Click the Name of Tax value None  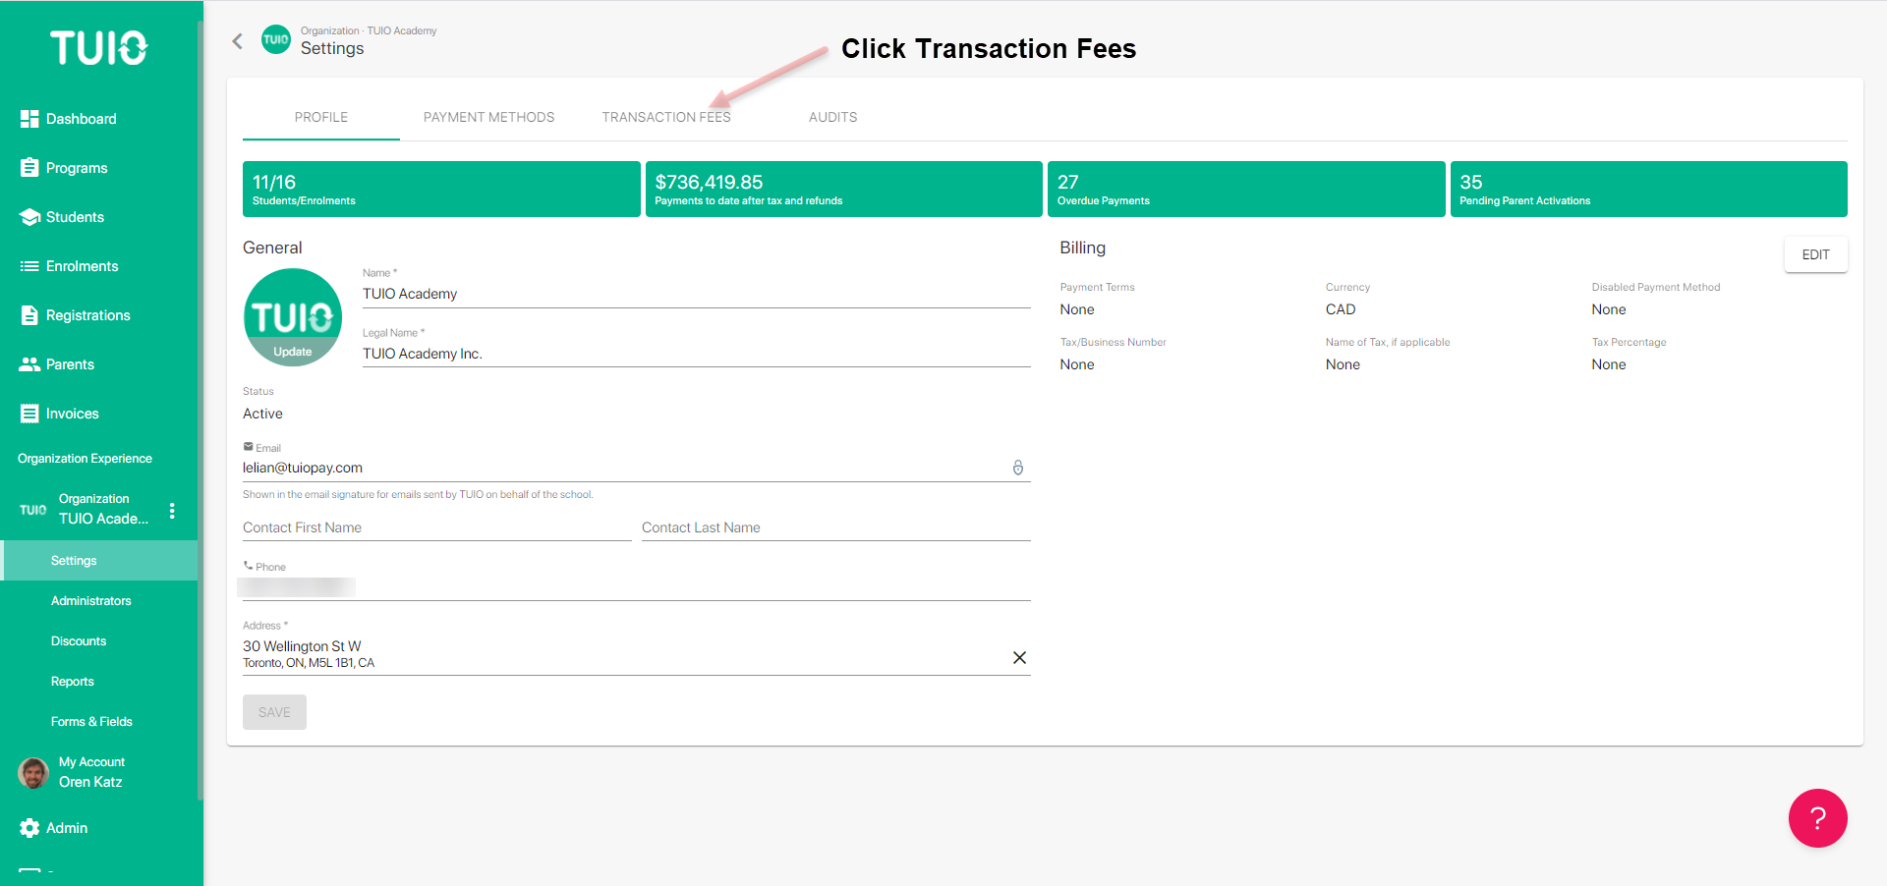point(1343,364)
